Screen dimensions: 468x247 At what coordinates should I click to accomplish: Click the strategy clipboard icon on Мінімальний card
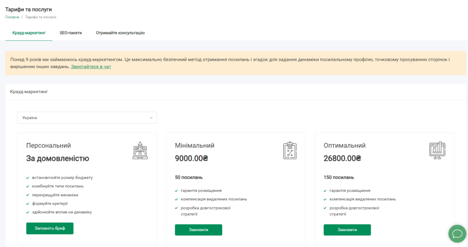[290, 150]
